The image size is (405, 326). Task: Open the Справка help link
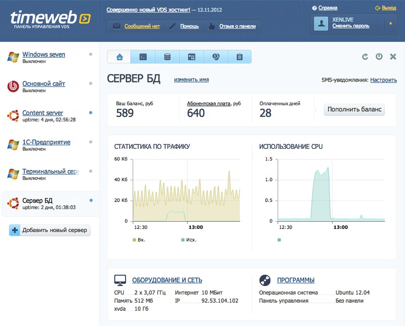pos(328,8)
